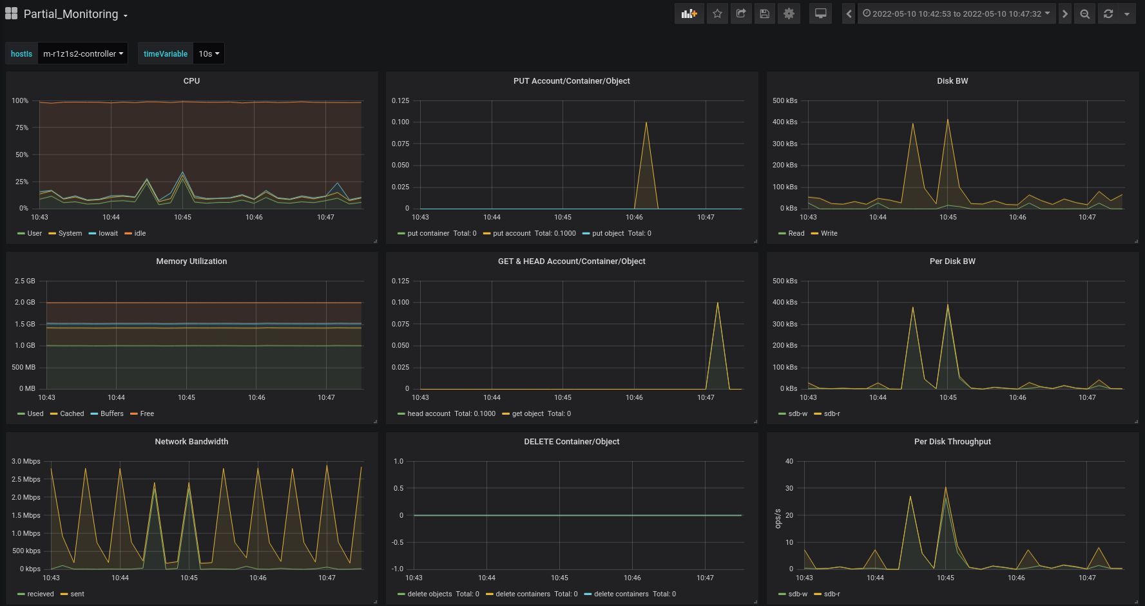The width and height of the screenshot is (1145, 606).
Task: Toggle the idle series in CPU legend
Action: tap(140, 233)
